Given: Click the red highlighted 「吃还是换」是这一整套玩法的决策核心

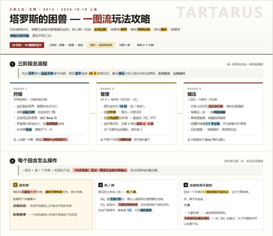Looking at the screenshot, I should [100, 170].
